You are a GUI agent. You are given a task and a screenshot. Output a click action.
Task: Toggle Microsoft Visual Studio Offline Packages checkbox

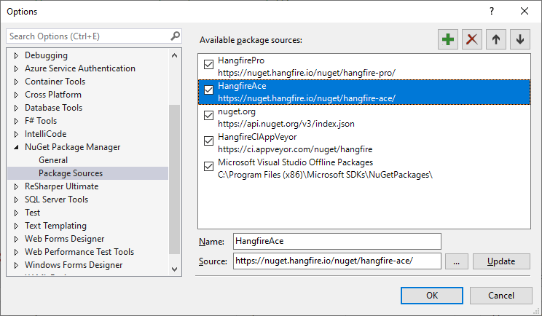(x=209, y=167)
